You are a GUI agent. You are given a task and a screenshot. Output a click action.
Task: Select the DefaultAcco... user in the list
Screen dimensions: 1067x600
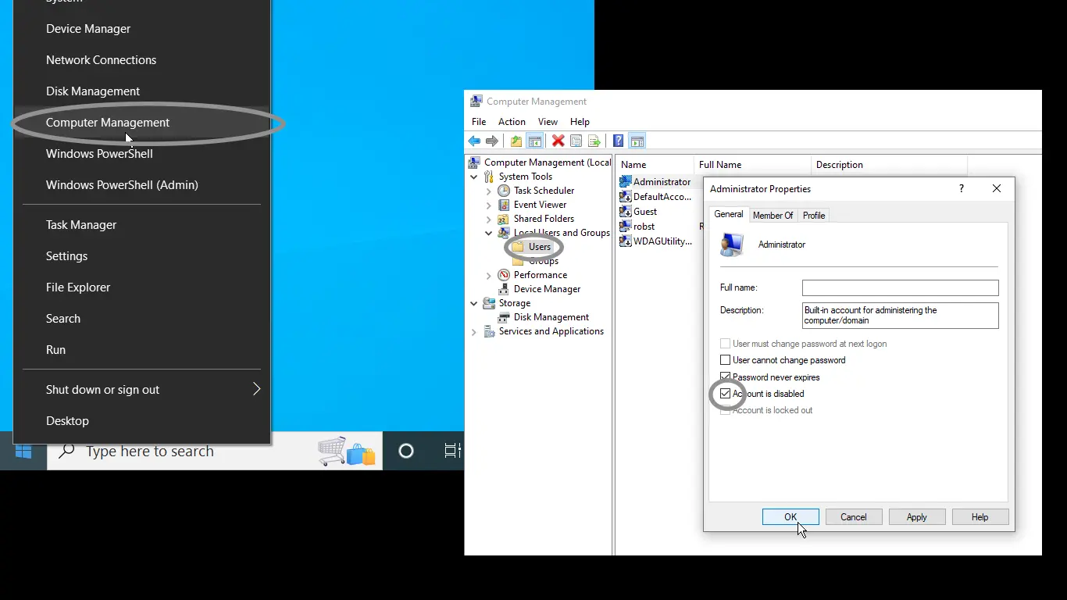655,197
